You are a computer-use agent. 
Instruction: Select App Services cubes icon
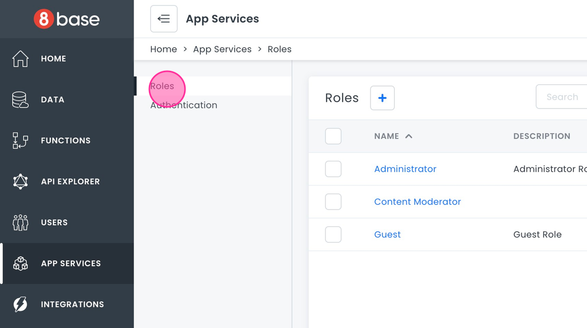(x=20, y=264)
